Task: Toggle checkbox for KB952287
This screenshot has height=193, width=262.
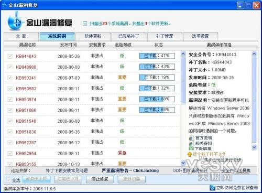Action: coord(10,143)
